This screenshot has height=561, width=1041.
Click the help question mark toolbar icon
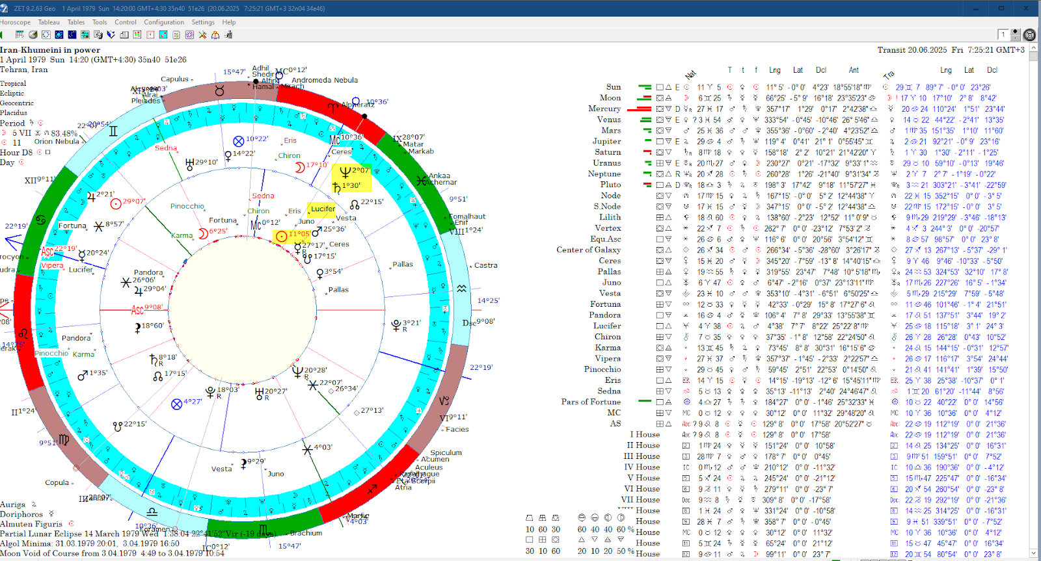coord(215,34)
